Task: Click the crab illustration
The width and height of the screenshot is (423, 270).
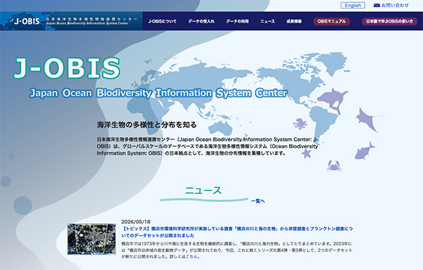Action: [334, 166]
